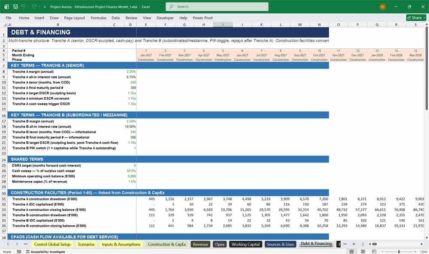Click vertical scrollbar down arrow
This screenshot has width=429, height=254.
(x=426, y=238)
